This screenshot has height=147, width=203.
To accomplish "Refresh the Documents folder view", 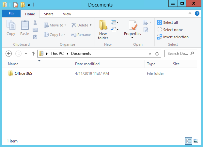I will 157,54.
